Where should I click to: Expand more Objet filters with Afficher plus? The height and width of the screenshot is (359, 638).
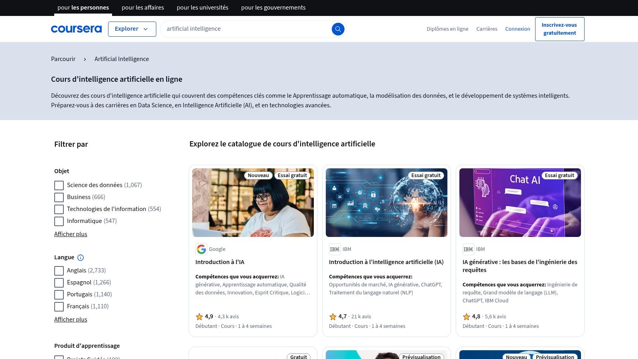pyautogui.click(x=71, y=234)
